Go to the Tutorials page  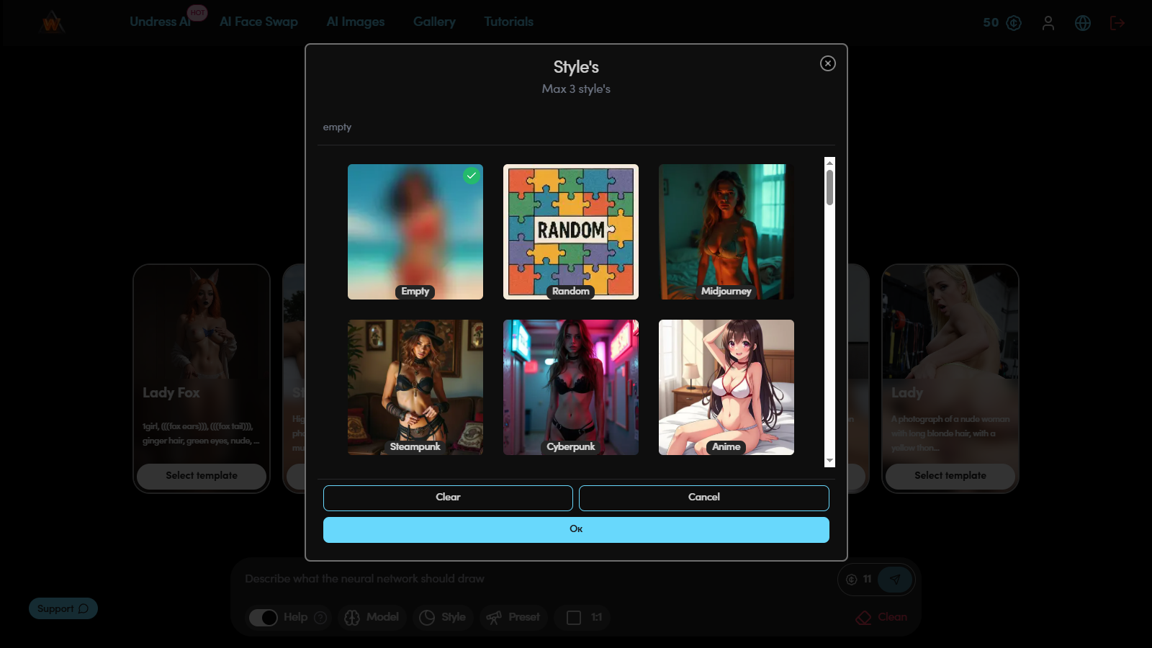click(x=508, y=22)
